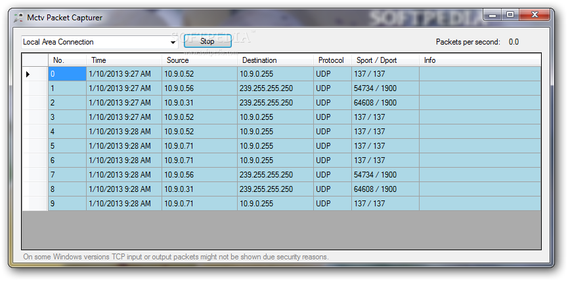
Task: Minimize the Mctv Packet Capturer window
Action: coord(492,15)
